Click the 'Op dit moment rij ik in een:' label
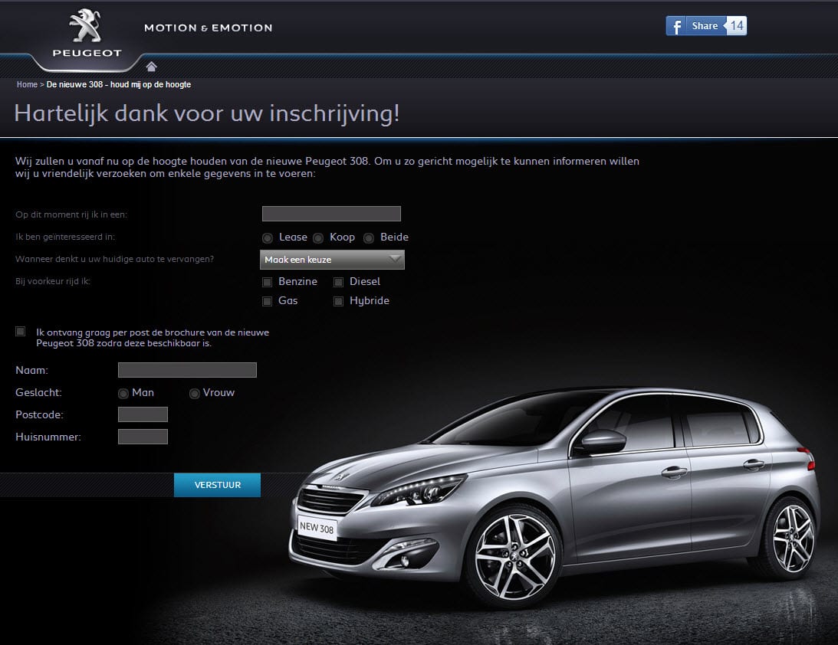Viewport: 838px width, 645px height. (x=71, y=214)
